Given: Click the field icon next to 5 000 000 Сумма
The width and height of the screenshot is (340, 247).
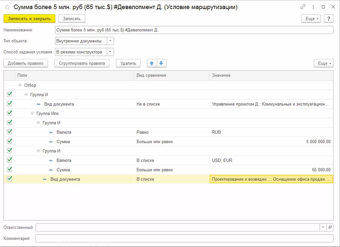Looking at the screenshot, I should 51,142.
